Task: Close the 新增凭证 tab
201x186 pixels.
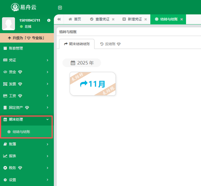Action: 145,19
